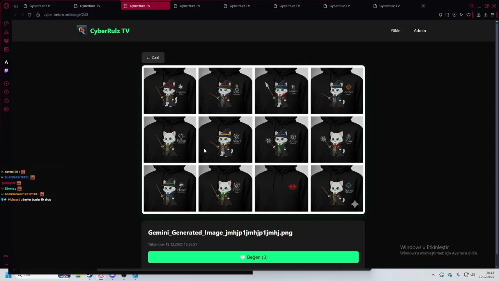The height and width of the screenshot is (281, 499).
Task: Click the CyberRulz TV green title link
Action: point(110,31)
